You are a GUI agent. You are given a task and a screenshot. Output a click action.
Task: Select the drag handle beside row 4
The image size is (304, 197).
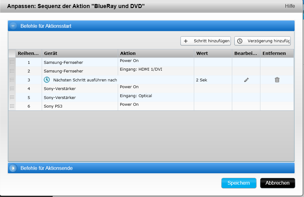12,88
